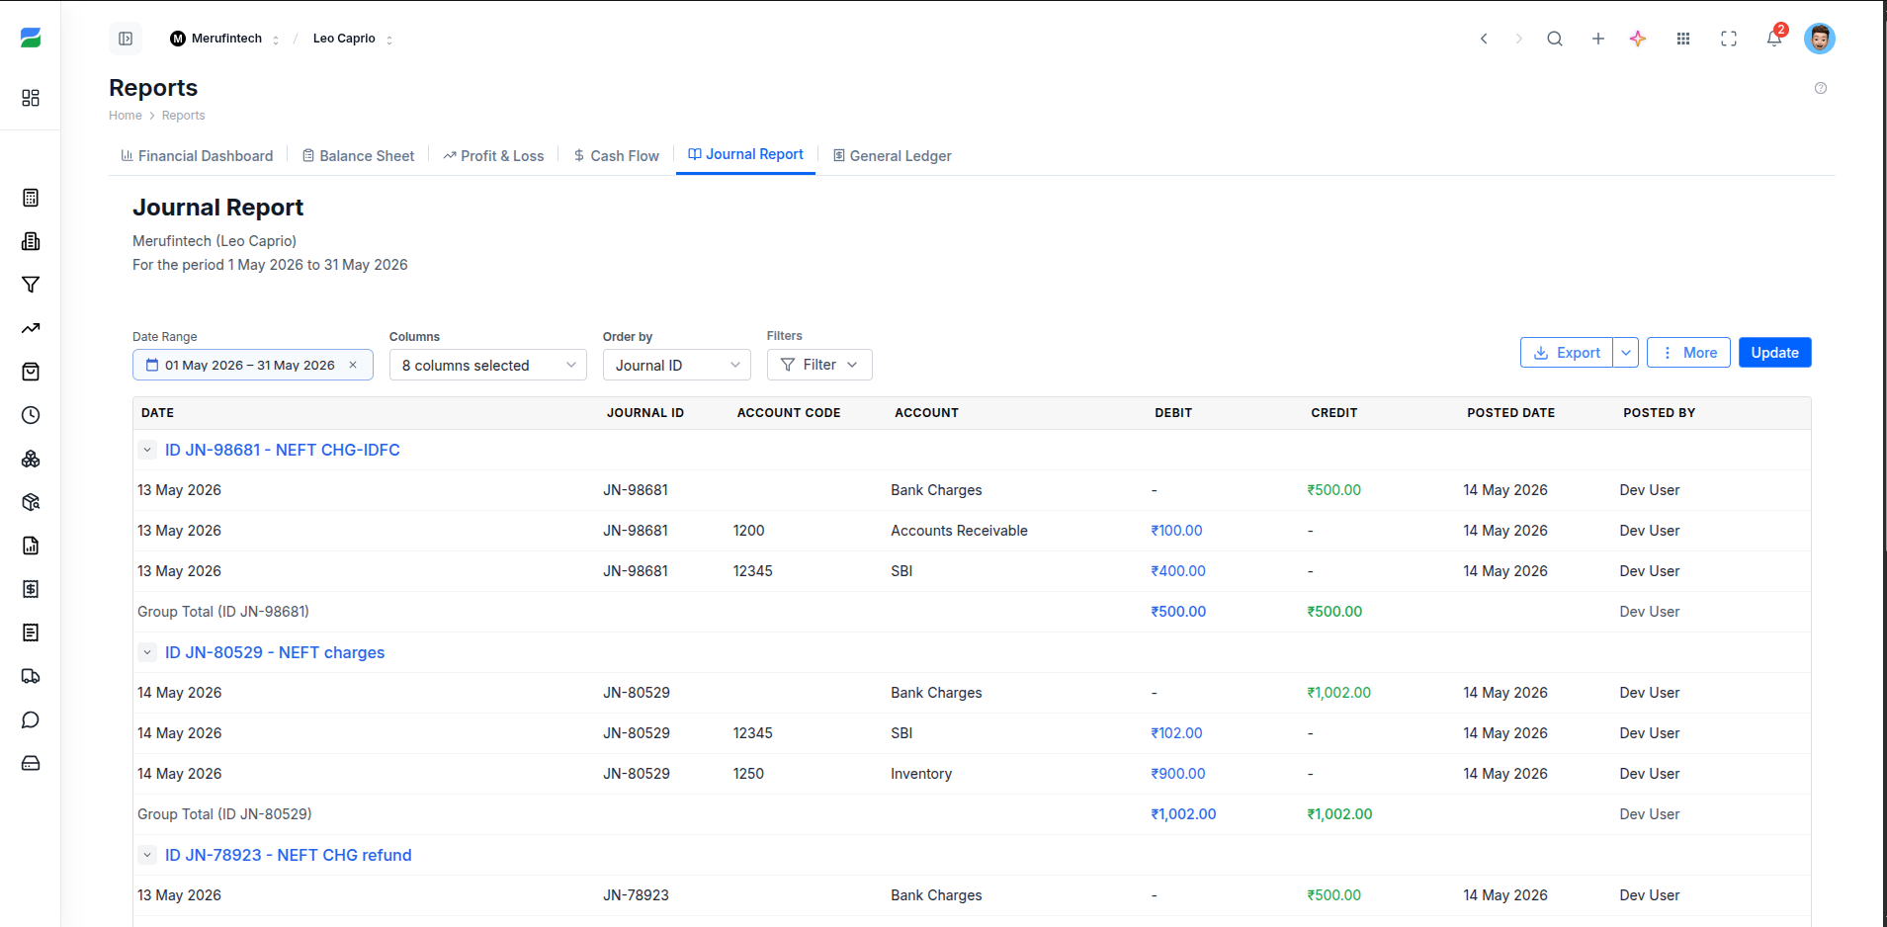1887x927 pixels.
Task: Open the AI sparkle icon
Action: pos(1638,39)
